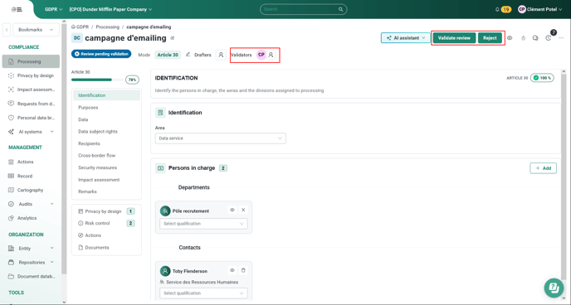Click the Add button in Persons in charge
The image size is (571, 305).
coord(543,168)
